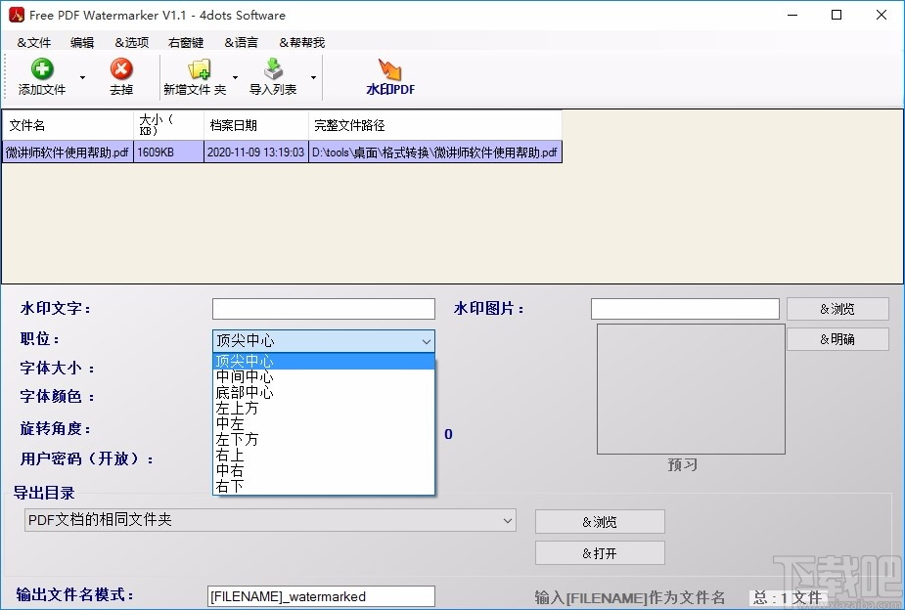This screenshot has height=610, width=905.
Task: Expand the 新增文件夹 dropdown arrow
Action: click(x=235, y=77)
